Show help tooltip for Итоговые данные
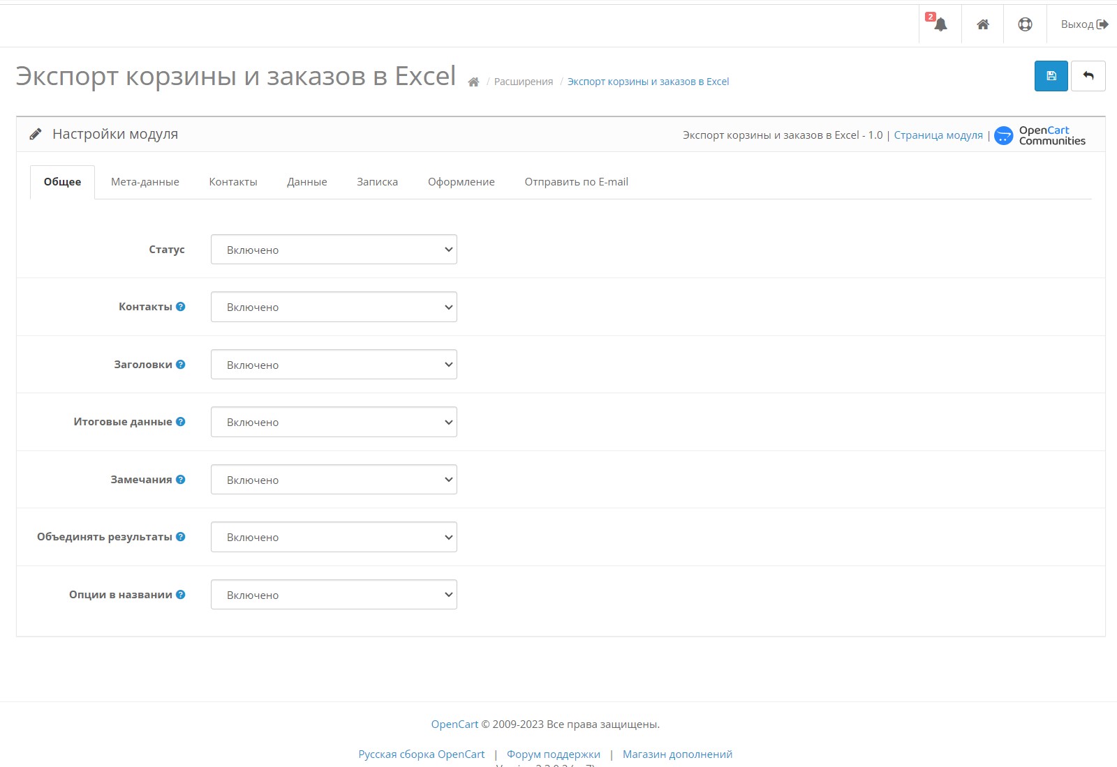This screenshot has width=1117, height=767. pyautogui.click(x=181, y=422)
